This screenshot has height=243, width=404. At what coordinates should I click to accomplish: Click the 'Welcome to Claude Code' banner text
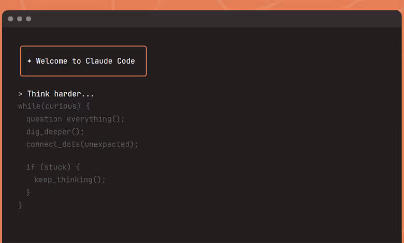click(x=85, y=61)
